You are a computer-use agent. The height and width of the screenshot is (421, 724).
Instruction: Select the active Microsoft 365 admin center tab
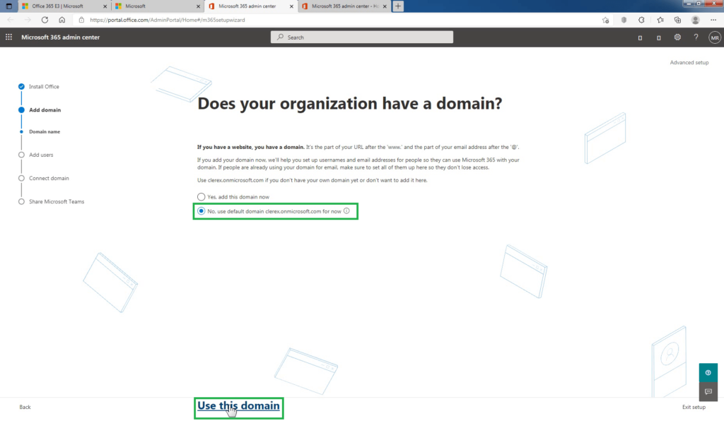tap(251, 6)
